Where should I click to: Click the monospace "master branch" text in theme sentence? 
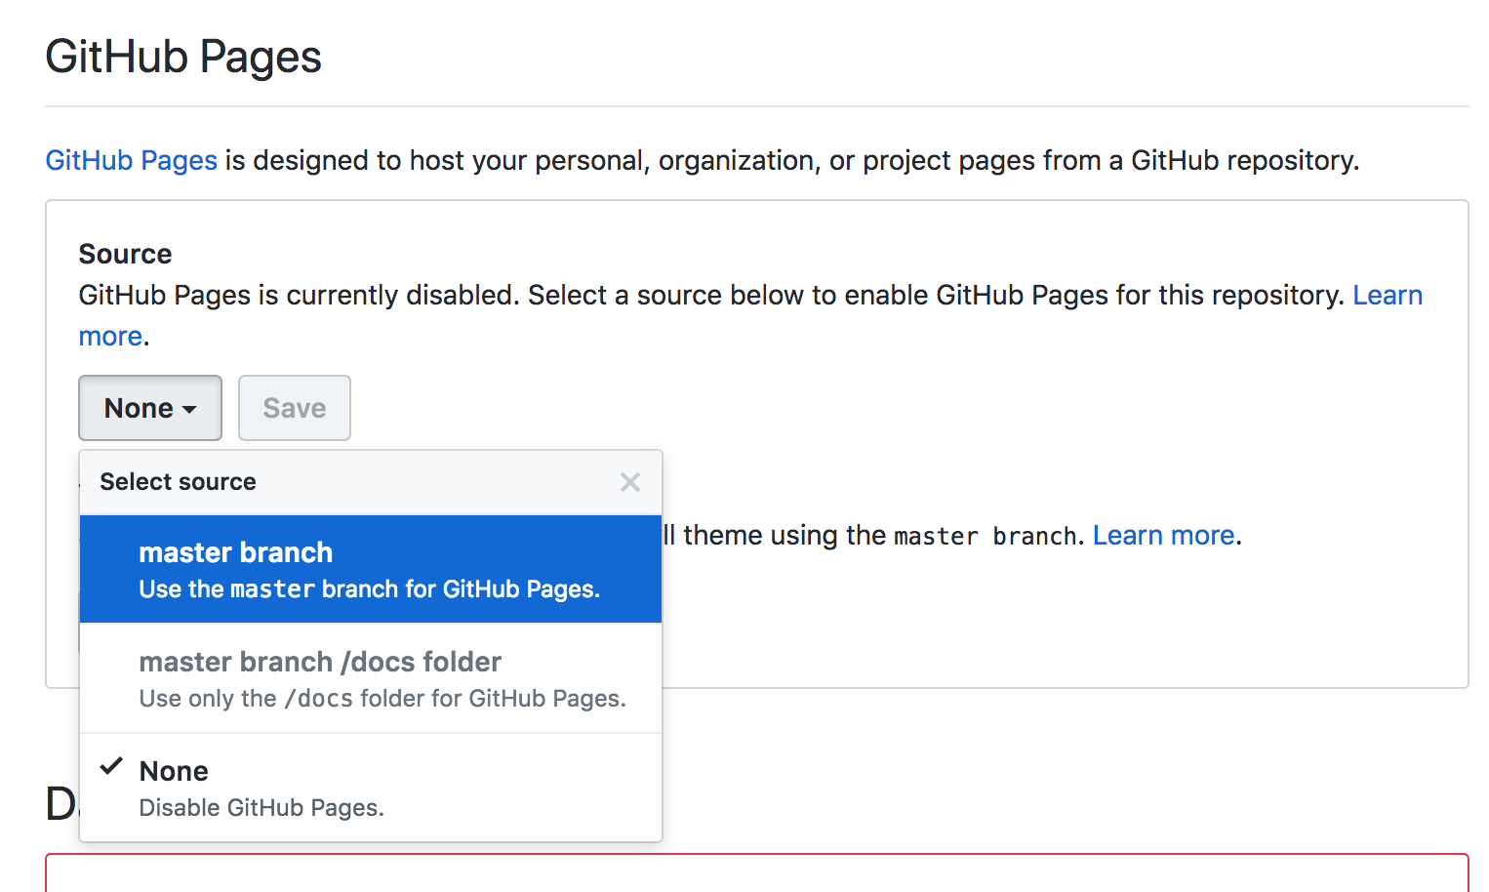[985, 537]
